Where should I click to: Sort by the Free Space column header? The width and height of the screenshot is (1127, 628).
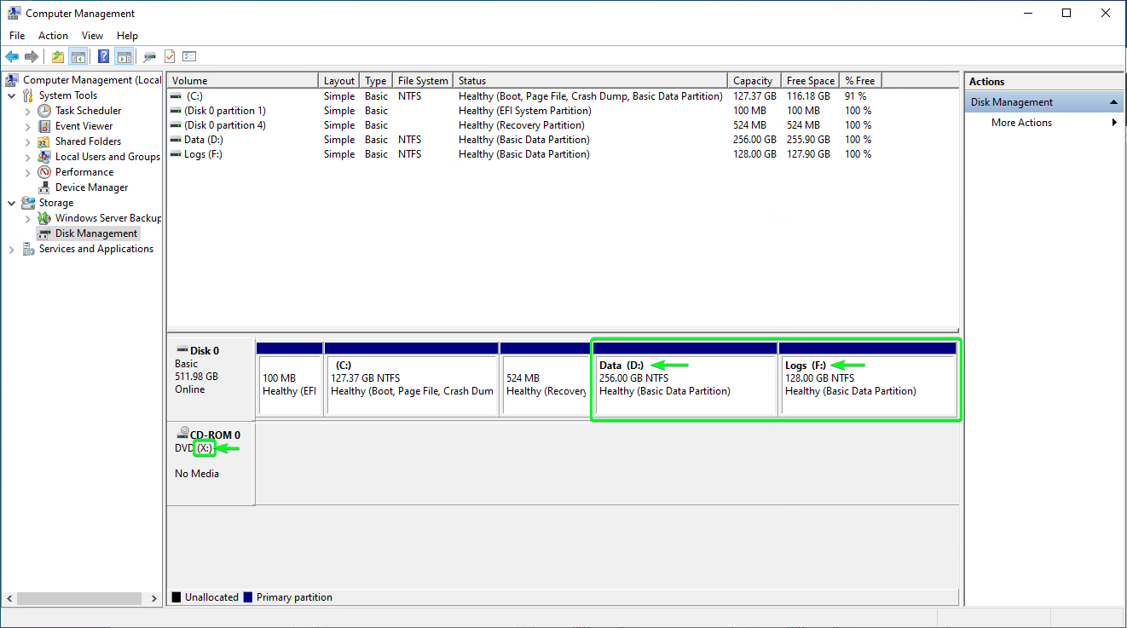(811, 81)
